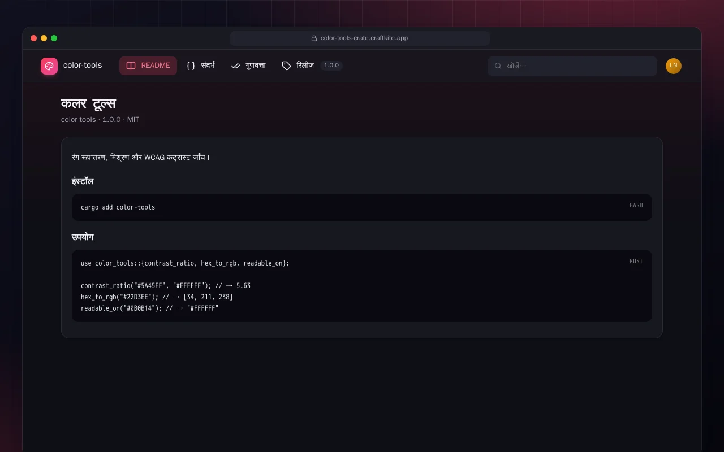The image size is (724, 452).
Task: Click the contrast_ratio code line
Action: click(x=166, y=286)
